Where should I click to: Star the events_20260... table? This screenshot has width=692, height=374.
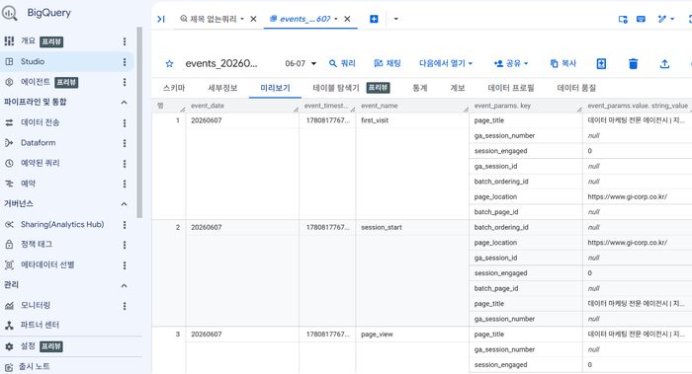pyautogui.click(x=169, y=64)
